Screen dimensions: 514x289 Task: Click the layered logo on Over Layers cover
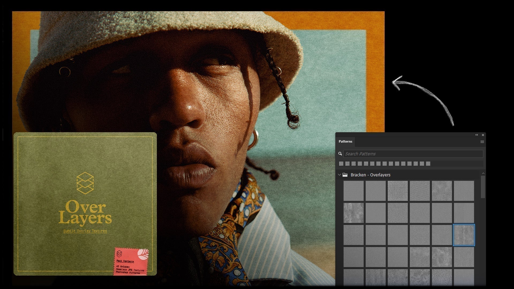85,183
